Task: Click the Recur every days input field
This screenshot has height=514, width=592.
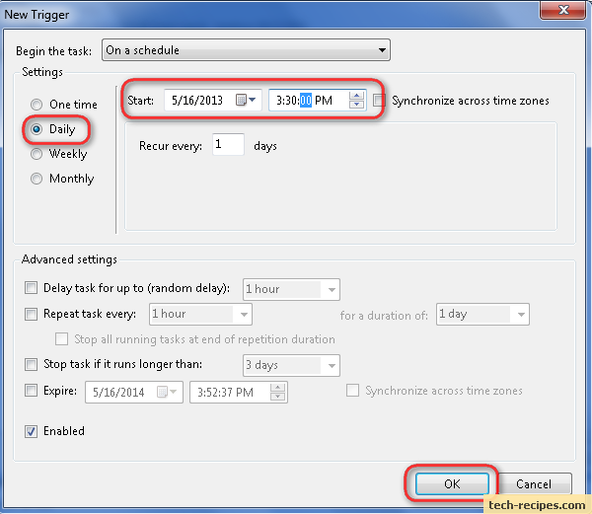Action: pyautogui.click(x=228, y=144)
